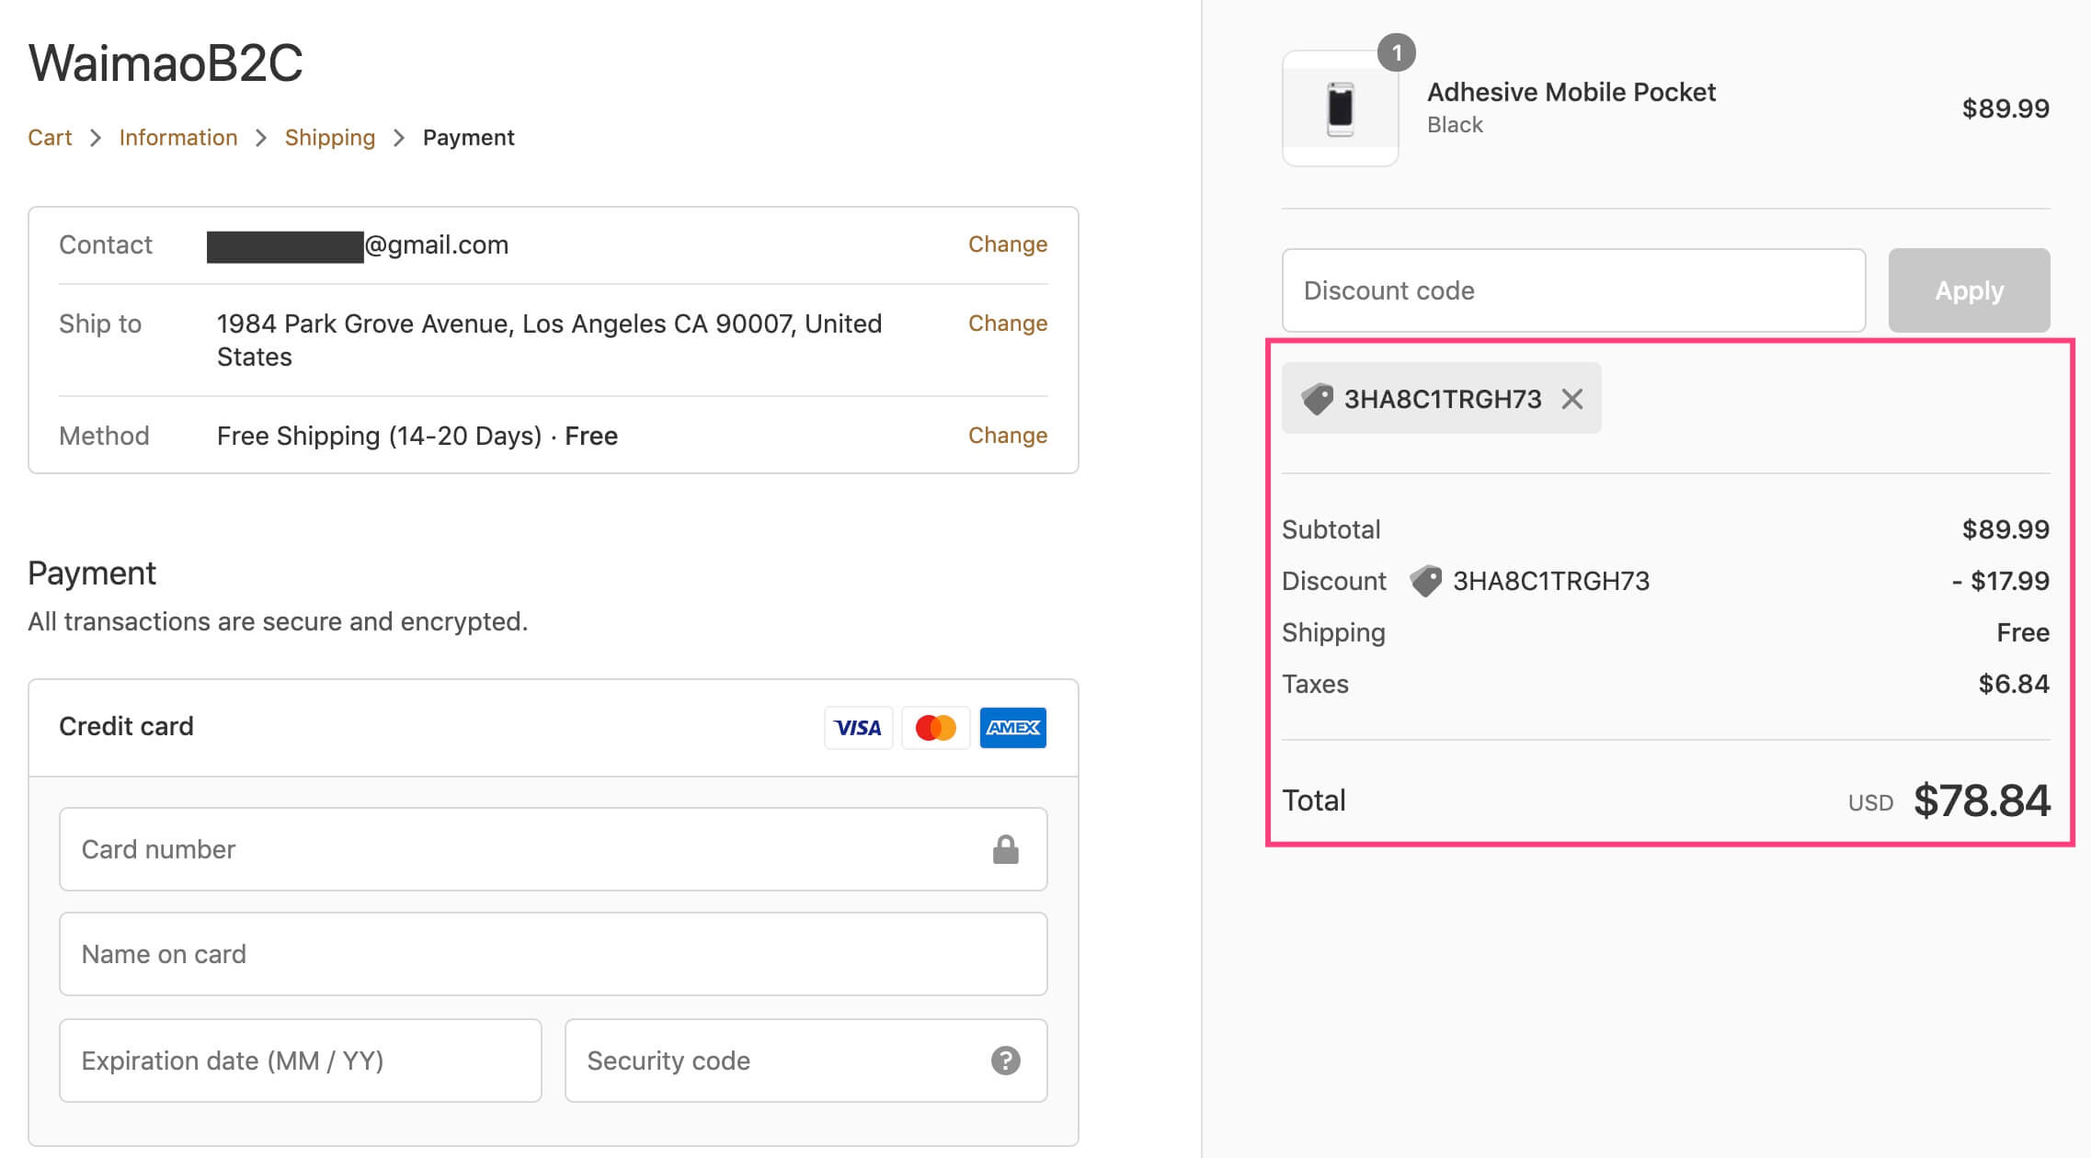Return to Shipping breadcrumb step
The width and height of the screenshot is (2091, 1158).
330,138
